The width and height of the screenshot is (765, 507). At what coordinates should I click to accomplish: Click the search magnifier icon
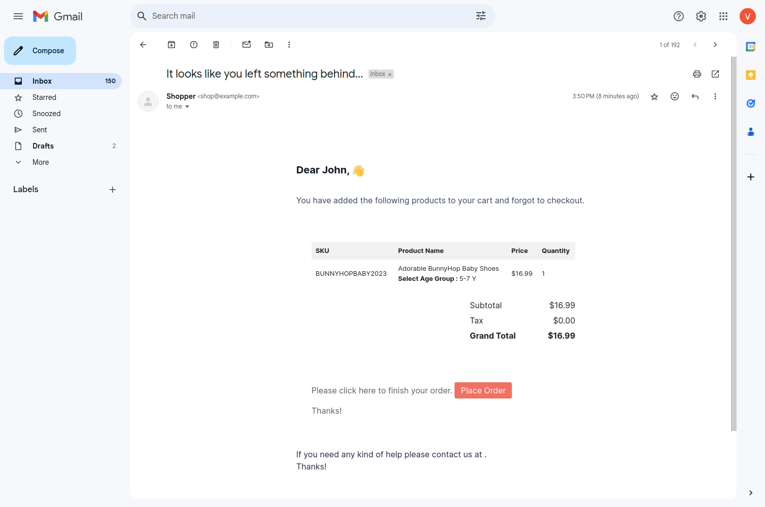pyautogui.click(x=142, y=16)
